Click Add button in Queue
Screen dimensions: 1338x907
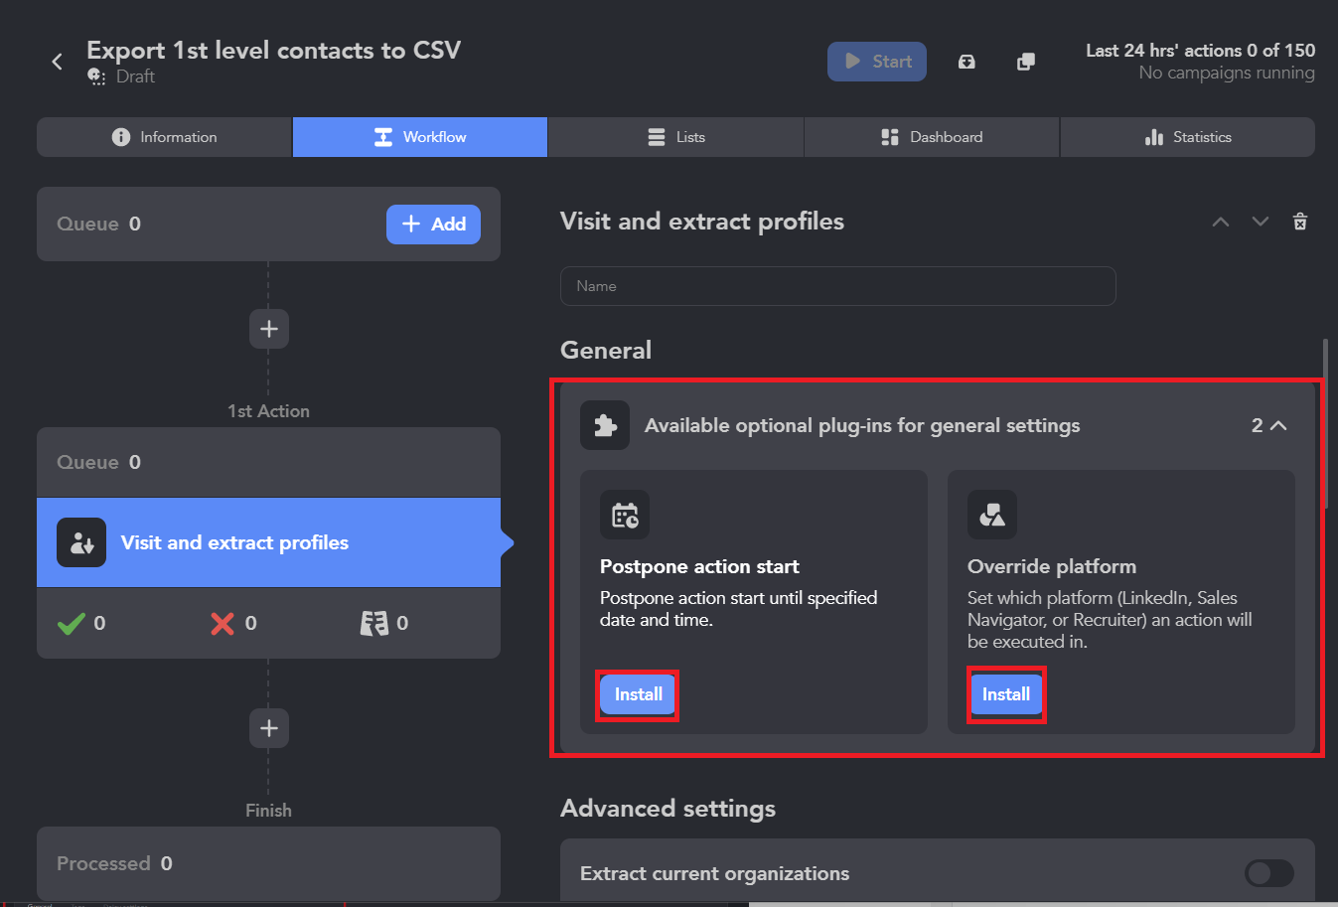pos(433,225)
